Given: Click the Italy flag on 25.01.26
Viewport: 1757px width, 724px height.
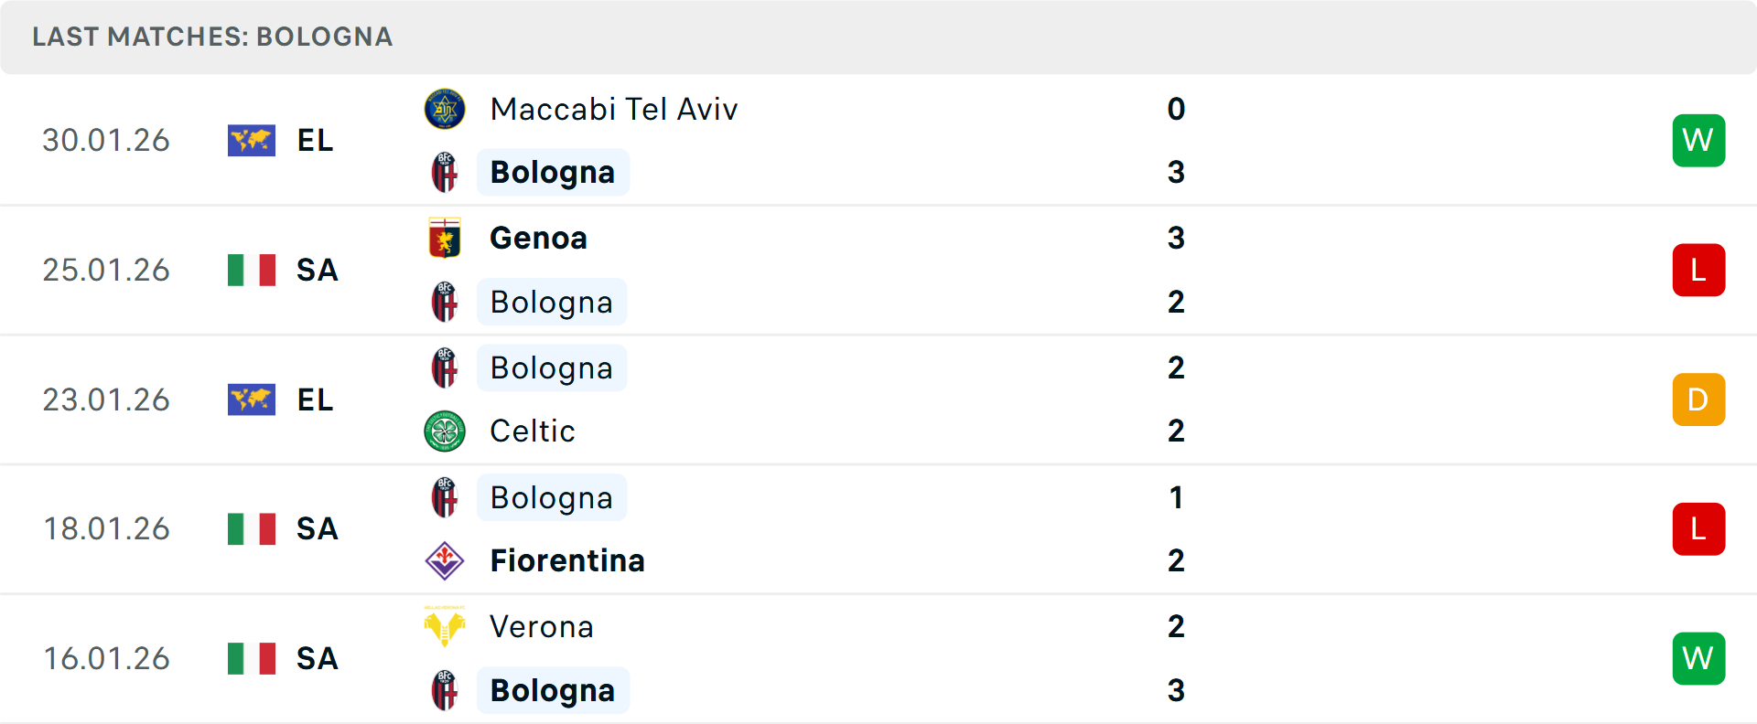Looking at the screenshot, I should pos(252,271).
